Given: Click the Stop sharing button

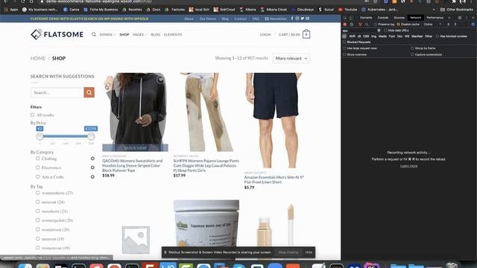Looking at the screenshot, I should [x=288, y=252].
